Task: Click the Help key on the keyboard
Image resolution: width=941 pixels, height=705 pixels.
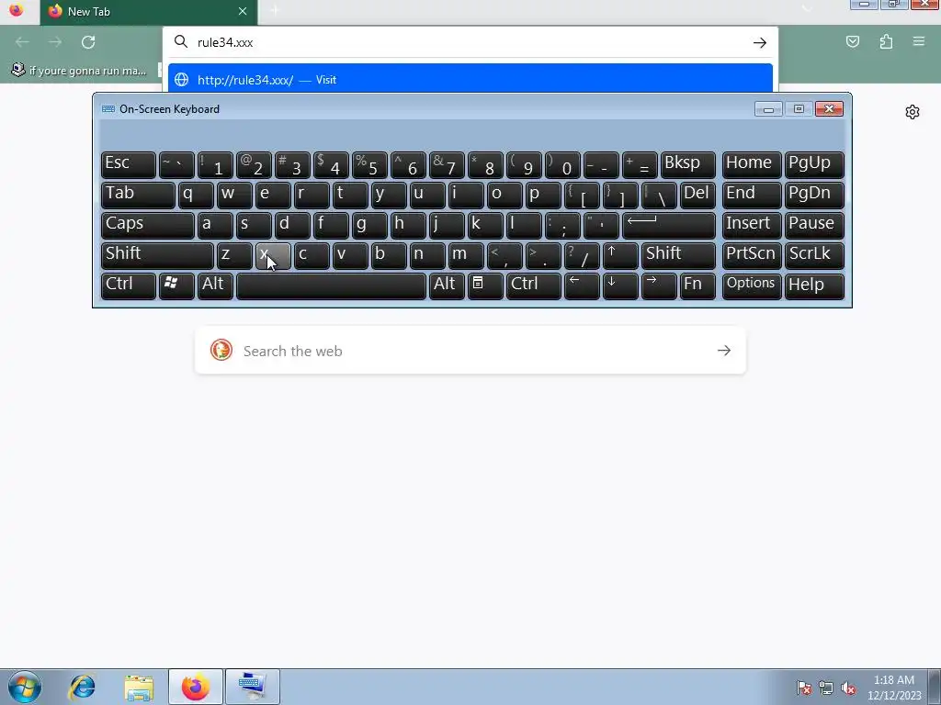Action: [814, 285]
